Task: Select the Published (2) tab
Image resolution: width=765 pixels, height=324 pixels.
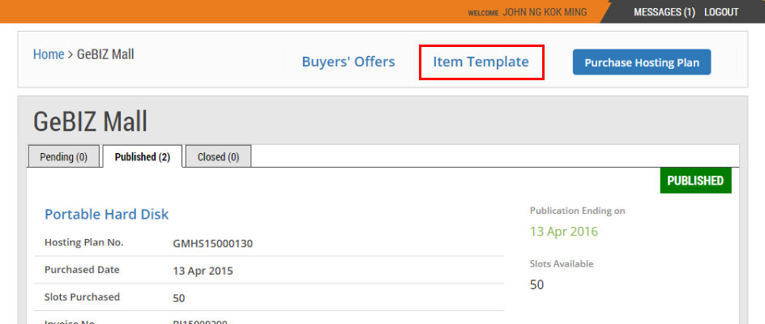Action: tap(143, 156)
